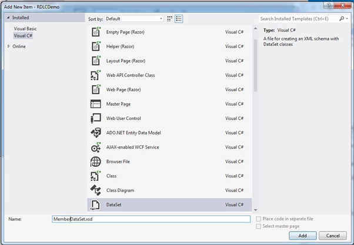Select the Visual C# tree node

coord(23,36)
